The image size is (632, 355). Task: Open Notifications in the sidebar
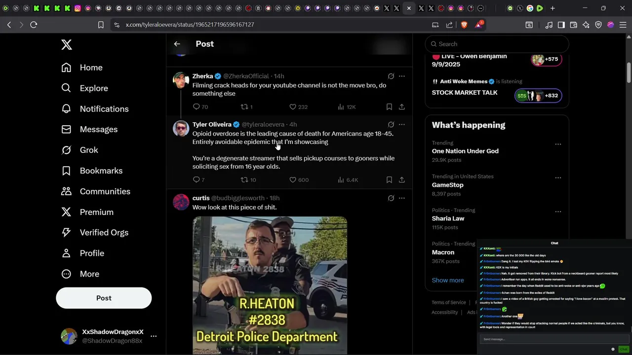[x=95, y=109]
